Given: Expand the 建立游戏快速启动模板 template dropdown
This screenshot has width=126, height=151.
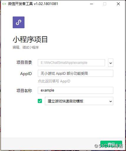Looking at the screenshot, I should [x=79, y=101].
